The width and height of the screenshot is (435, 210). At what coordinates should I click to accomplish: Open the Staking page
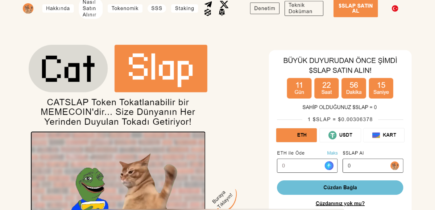point(185,8)
